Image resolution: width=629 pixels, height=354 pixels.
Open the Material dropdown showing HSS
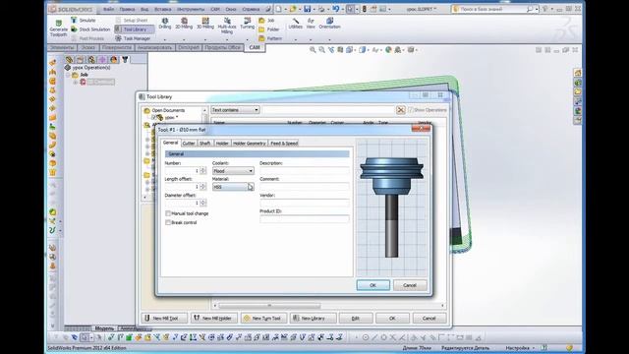coord(233,187)
